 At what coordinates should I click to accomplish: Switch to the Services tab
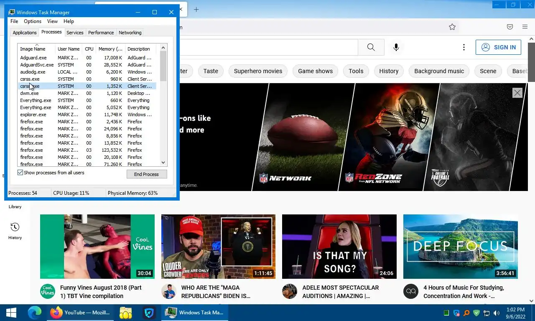coord(75,33)
